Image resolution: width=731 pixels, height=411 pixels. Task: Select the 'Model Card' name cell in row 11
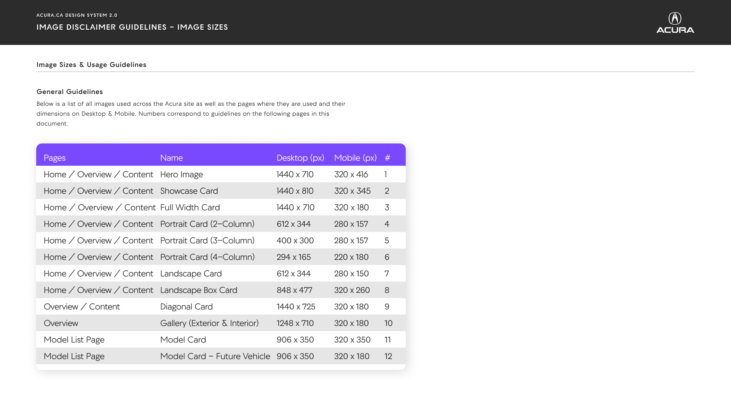tap(183, 340)
